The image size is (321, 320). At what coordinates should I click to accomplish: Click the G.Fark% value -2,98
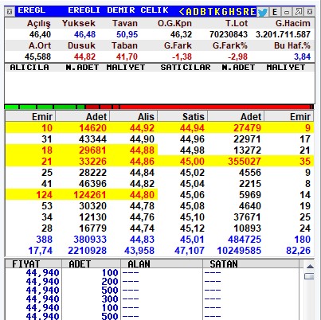pyautogui.click(x=237, y=57)
